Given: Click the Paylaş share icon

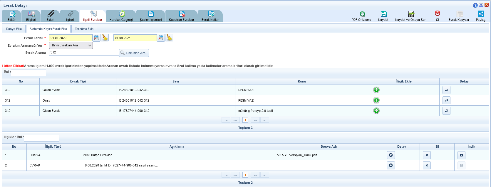Looking at the screenshot, I should pyautogui.click(x=481, y=14).
